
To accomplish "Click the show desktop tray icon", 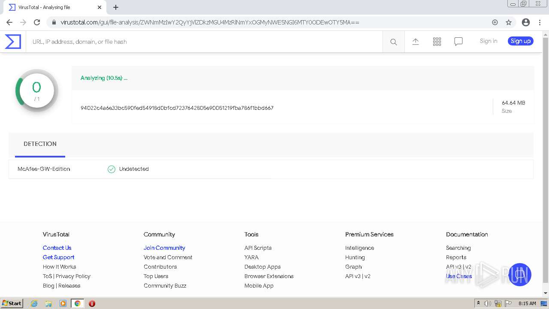I will [544, 303].
